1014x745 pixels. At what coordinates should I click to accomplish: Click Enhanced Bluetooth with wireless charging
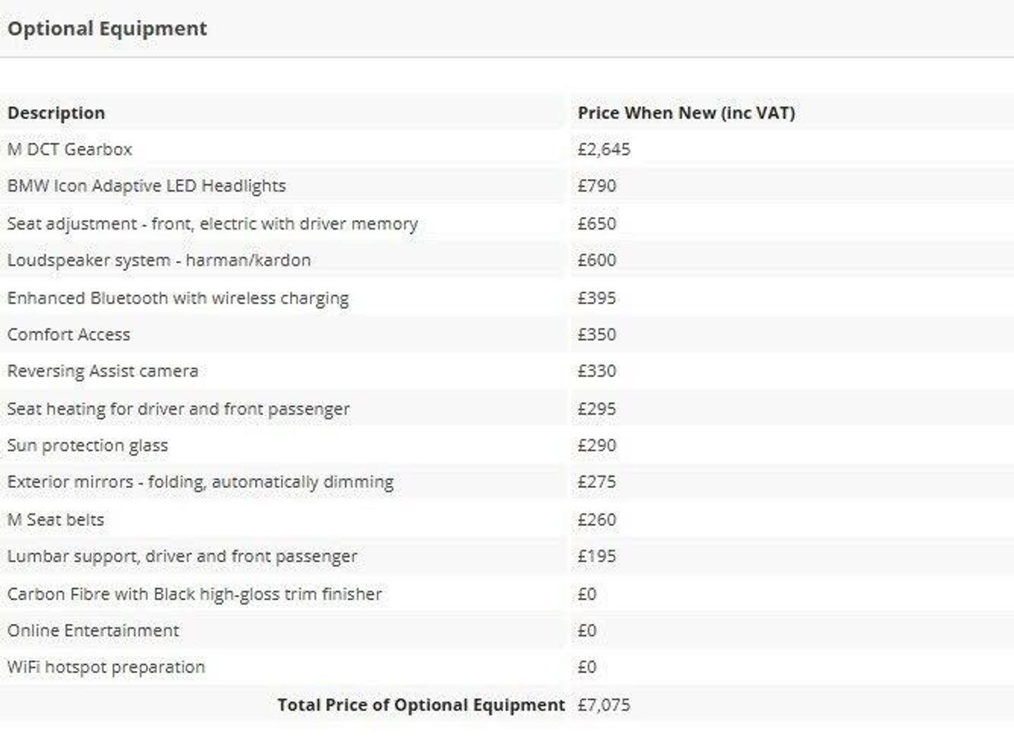(x=177, y=298)
